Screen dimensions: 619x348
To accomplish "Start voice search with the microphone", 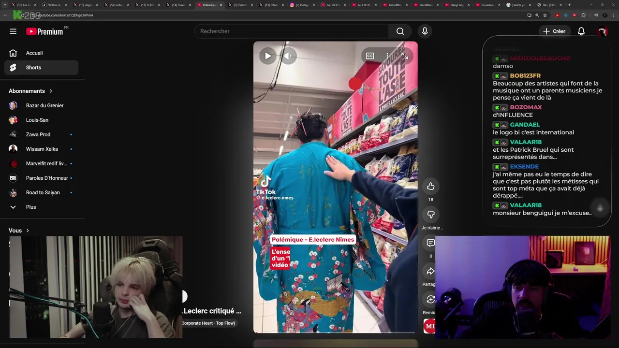I will click(425, 31).
